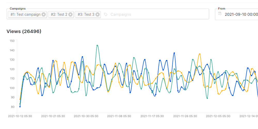Click the calendar icon in From field
This screenshot has width=258, height=129.
pos(220,14)
